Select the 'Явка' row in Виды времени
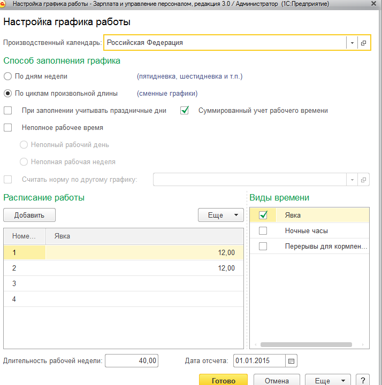Viewport: 382px width, 385px height. click(310, 215)
